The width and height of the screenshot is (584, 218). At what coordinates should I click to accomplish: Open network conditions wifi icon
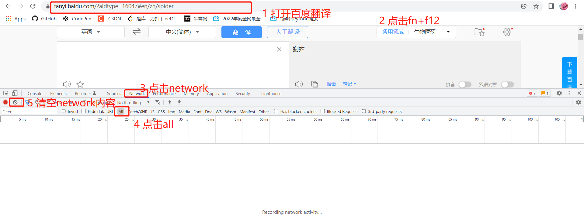[157, 102]
